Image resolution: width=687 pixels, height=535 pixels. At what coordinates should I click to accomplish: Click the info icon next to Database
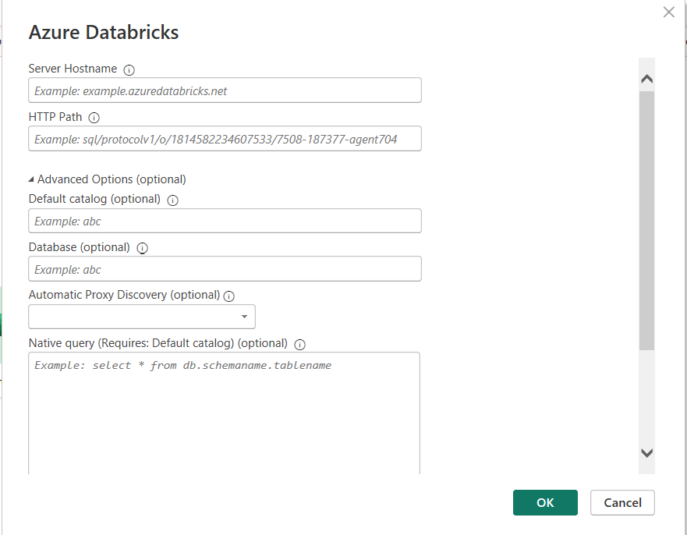tap(143, 248)
